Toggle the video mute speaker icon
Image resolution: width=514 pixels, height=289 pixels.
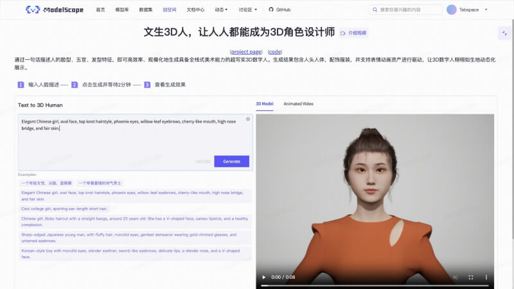pos(455,277)
